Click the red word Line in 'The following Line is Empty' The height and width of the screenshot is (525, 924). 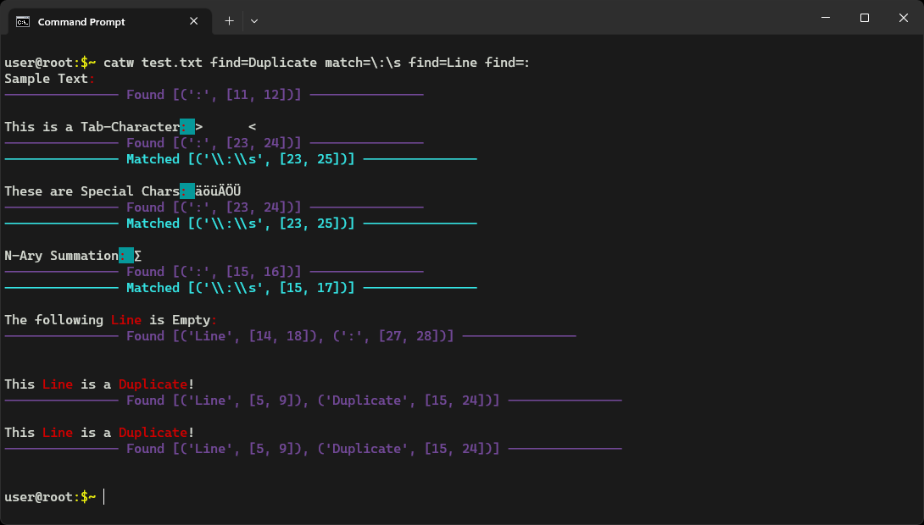pyautogui.click(x=125, y=319)
